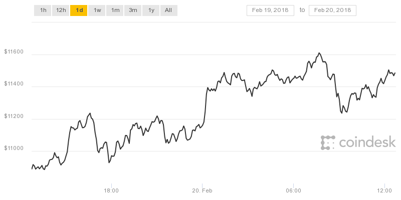Select the 1h time range

coord(43,10)
